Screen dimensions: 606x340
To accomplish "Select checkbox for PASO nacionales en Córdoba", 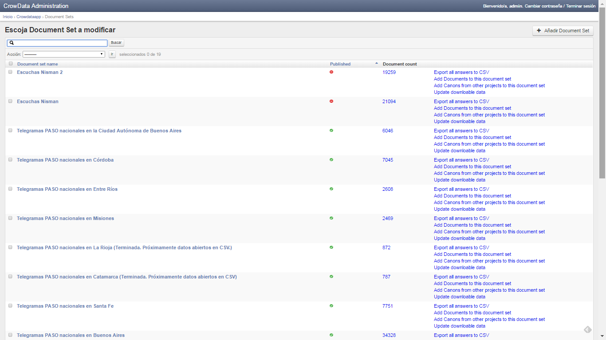I will click(10, 159).
